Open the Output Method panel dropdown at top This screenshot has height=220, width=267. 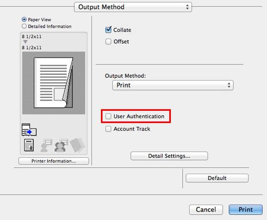[133, 7]
